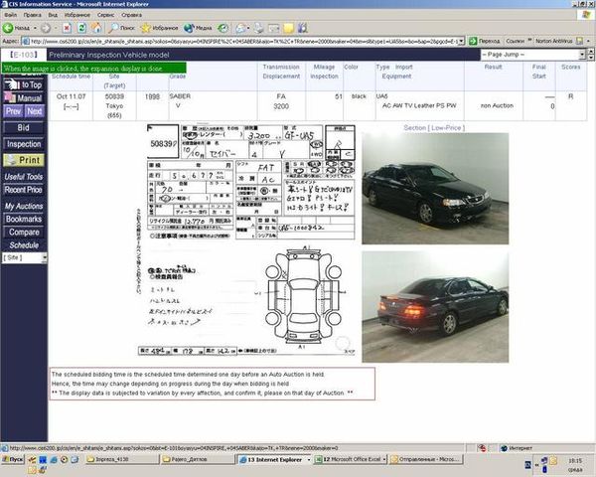Click the address bar URL field
Screen dimensions: 596x477
[x=243, y=41]
